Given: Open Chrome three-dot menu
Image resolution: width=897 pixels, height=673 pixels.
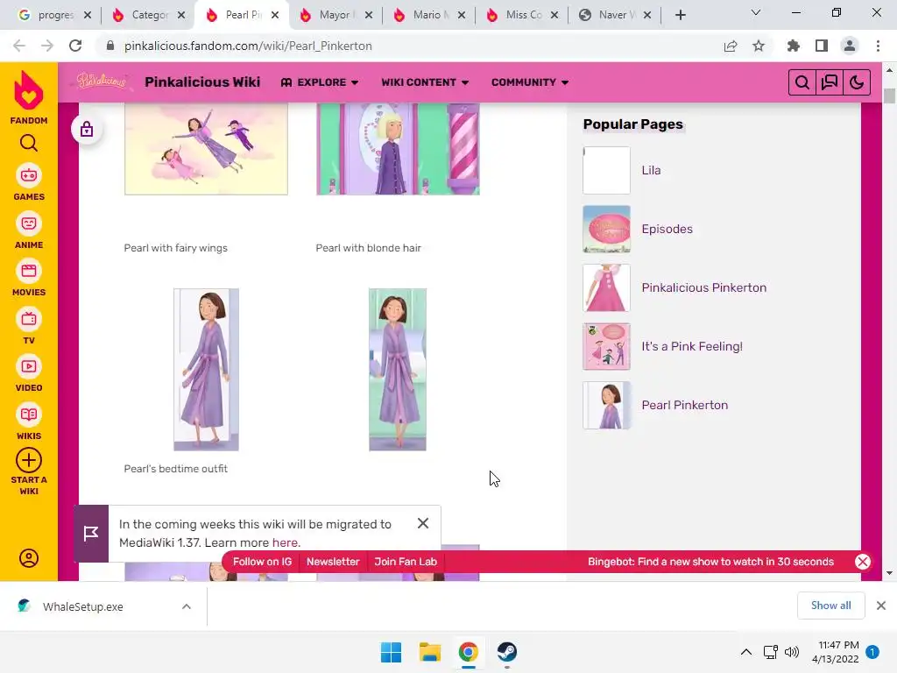Looking at the screenshot, I should pyautogui.click(x=878, y=46).
